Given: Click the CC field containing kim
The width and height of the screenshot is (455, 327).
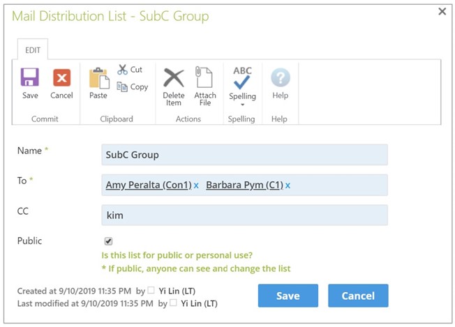Looking at the screenshot, I should (244, 215).
